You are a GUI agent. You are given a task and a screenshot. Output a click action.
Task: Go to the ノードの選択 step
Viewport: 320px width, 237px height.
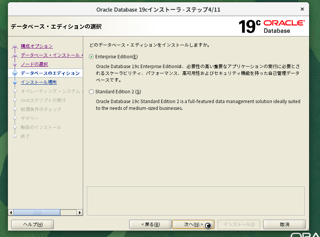click(x=34, y=64)
